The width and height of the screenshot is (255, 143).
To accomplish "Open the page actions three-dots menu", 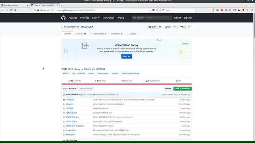I will tap(150, 10).
